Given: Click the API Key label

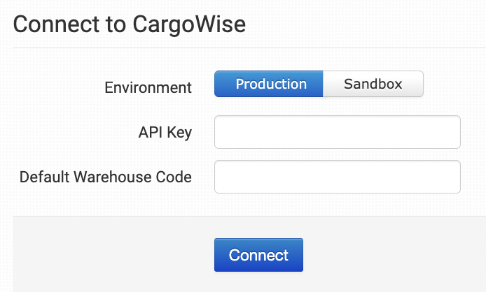Looking at the screenshot, I should 165,132.
